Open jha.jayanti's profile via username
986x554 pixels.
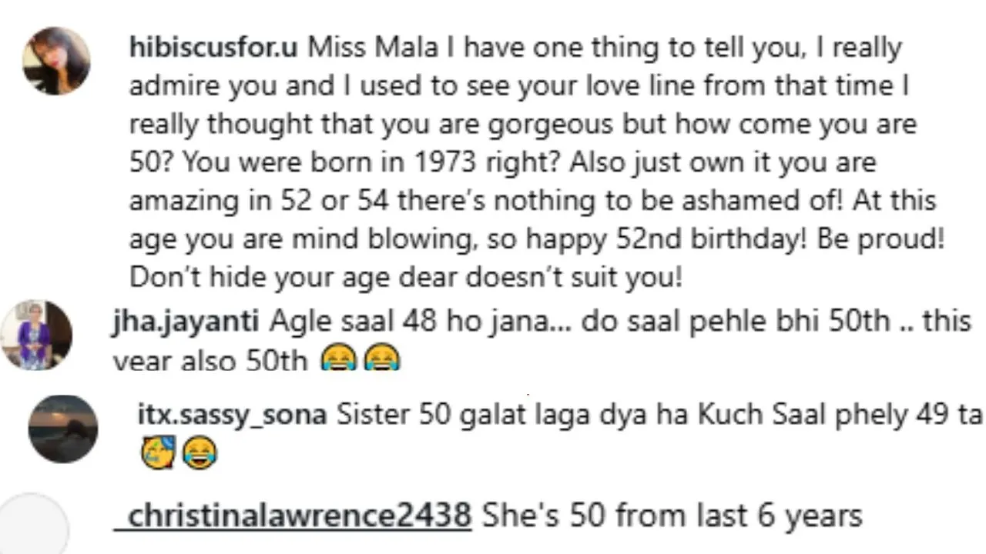tap(185, 321)
